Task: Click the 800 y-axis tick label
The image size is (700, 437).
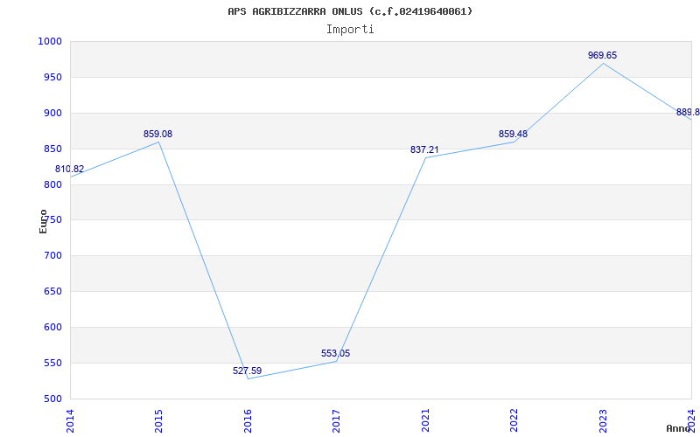Action: click(52, 184)
